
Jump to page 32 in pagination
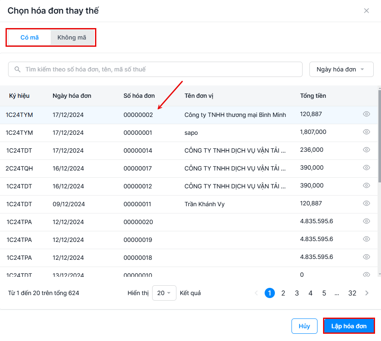(352, 293)
